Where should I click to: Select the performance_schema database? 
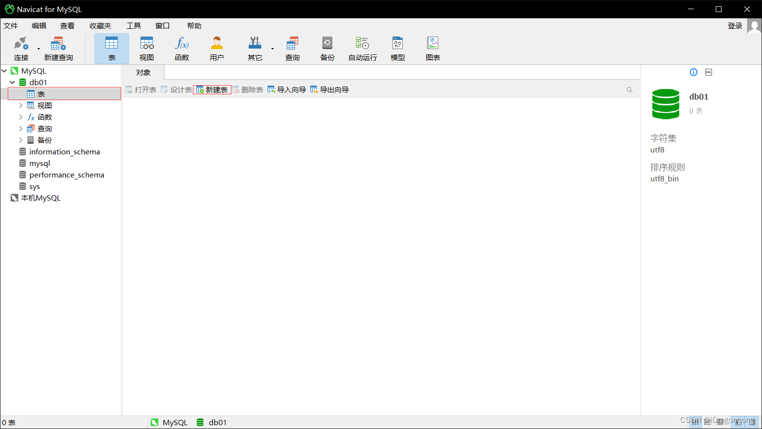pos(66,175)
